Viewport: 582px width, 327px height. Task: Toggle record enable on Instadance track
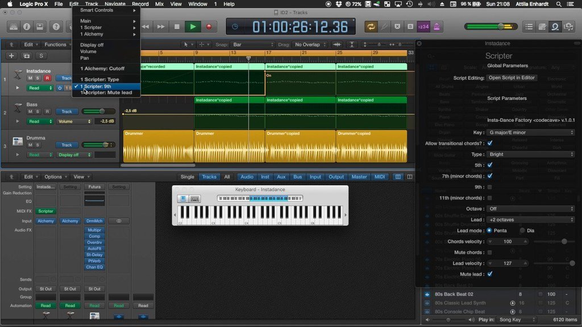(x=47, y=78)
